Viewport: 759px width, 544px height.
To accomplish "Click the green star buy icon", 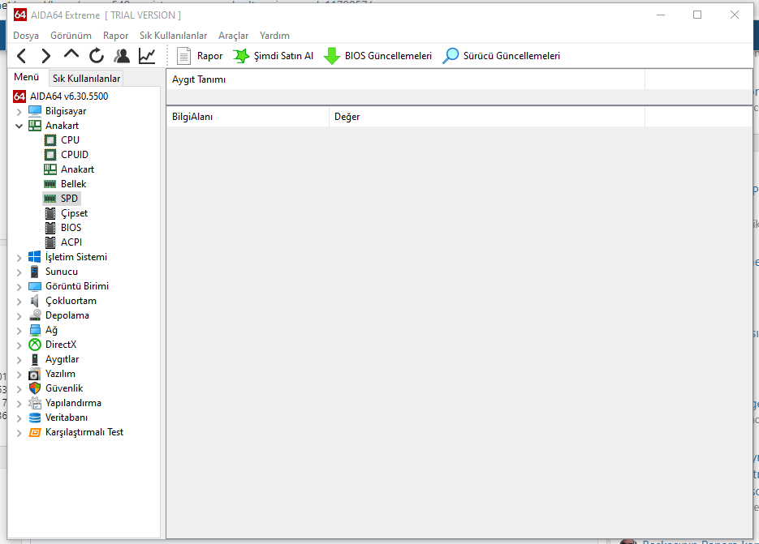I will pos(240,56).
